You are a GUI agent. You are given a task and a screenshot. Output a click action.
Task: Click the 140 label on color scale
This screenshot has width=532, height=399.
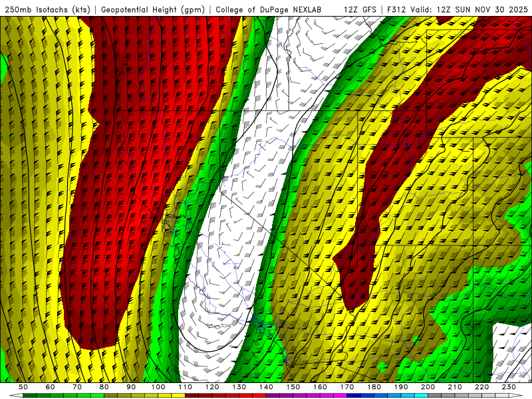click(266, 387)
